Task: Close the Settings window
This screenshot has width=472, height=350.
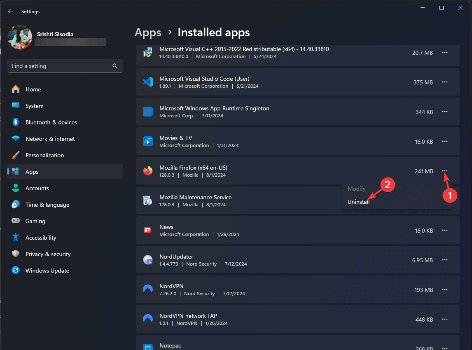Action: coord(460,8)
